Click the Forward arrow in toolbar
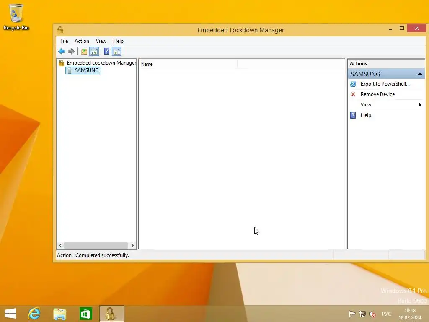Image resolution: width=429 pixels, height=322 pixels. point(71,51)
